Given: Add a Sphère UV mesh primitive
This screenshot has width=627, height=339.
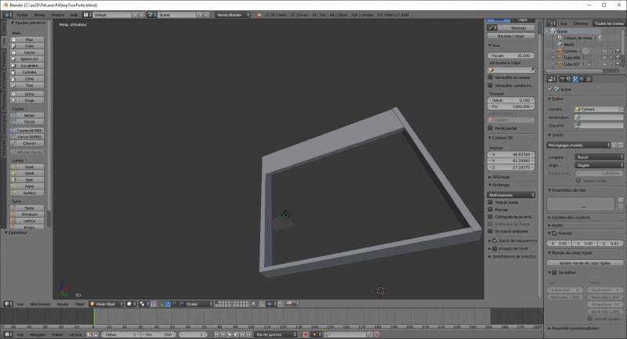Looking at the screenshot, I should pyautogui.click(x=29, y=59).
